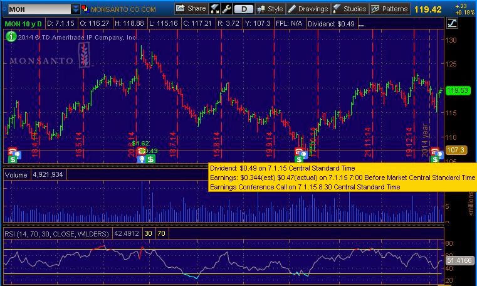Click the 2014 year marker label
Screen dimensions: 477x286
click(425, 140)
